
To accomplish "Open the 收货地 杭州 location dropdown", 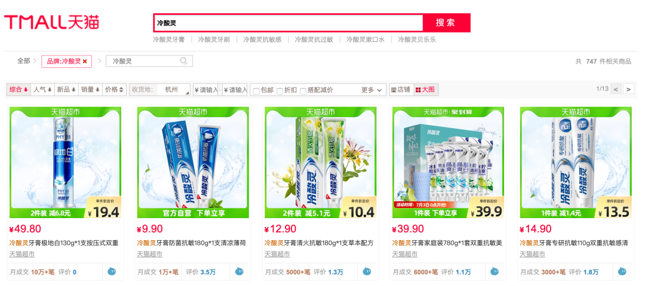I will 160,89.
